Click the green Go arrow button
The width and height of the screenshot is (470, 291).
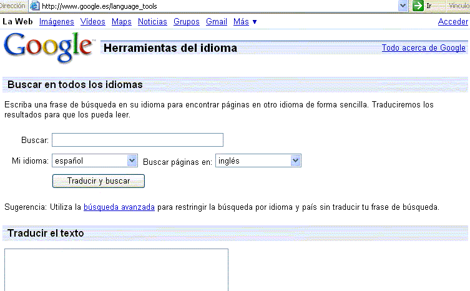coord(418,6)
